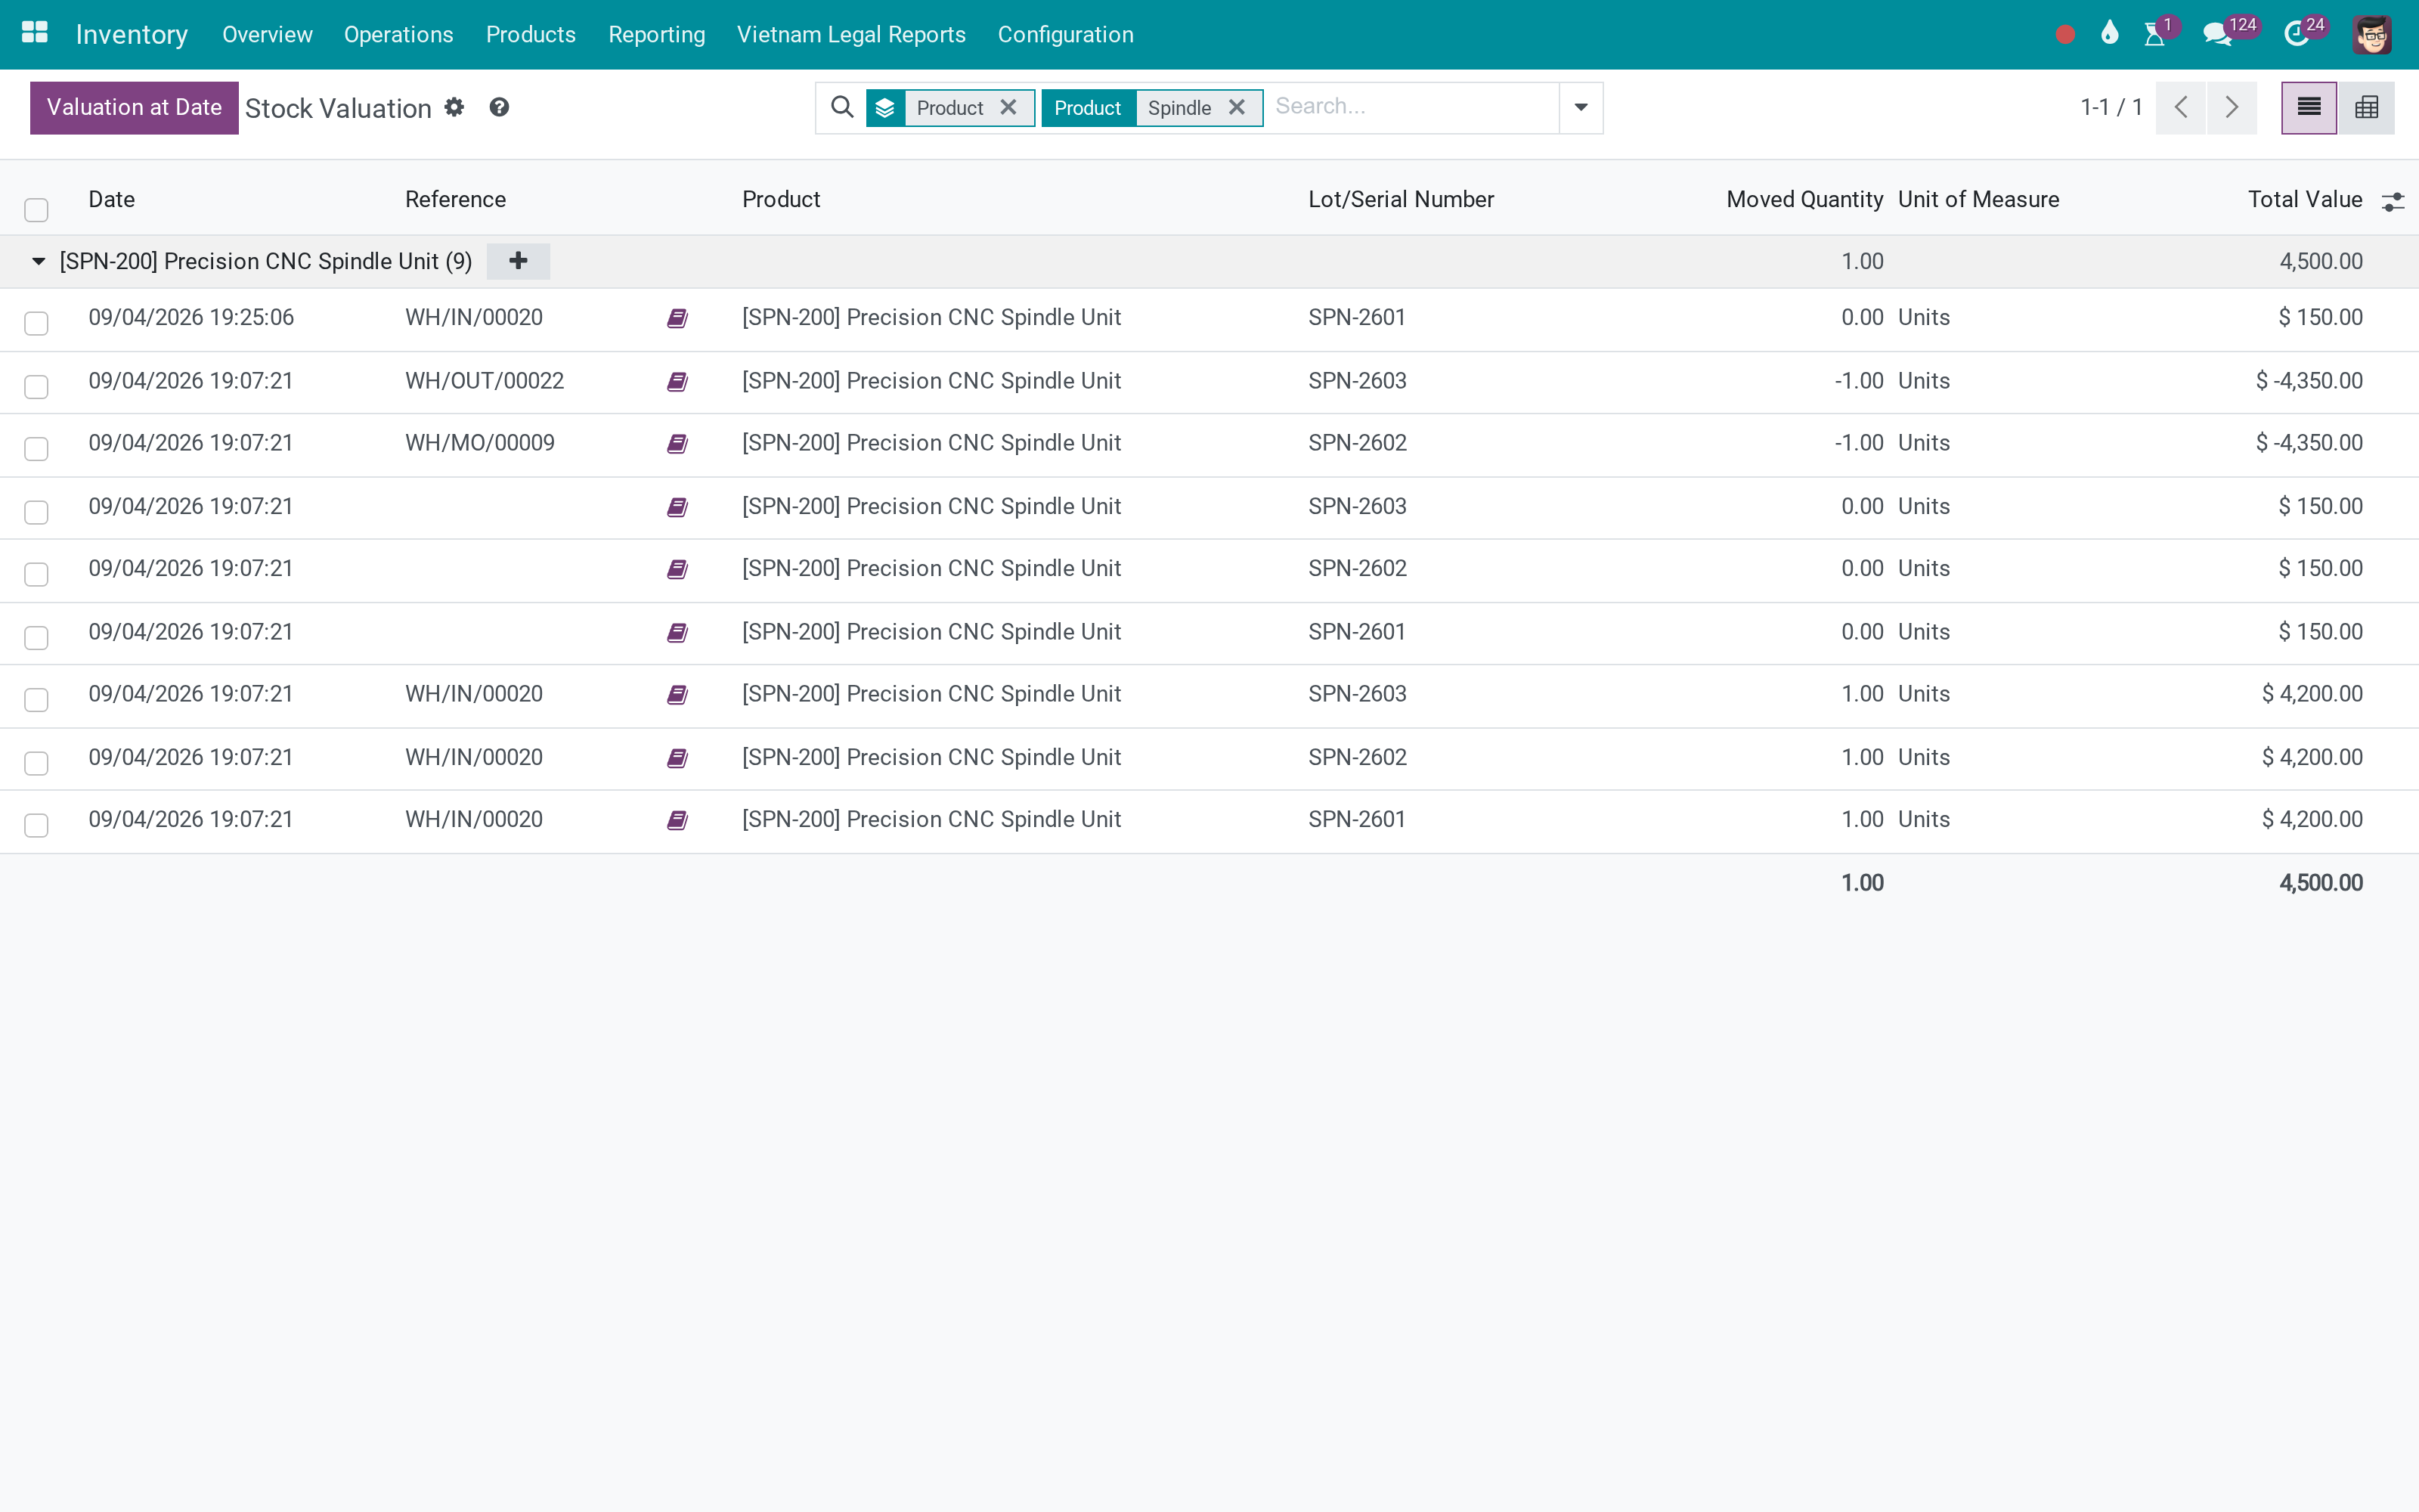The image size is (2419, 1512).
Task: Click the 1-1 / 1 pager counter
Action: point(2111,107)
